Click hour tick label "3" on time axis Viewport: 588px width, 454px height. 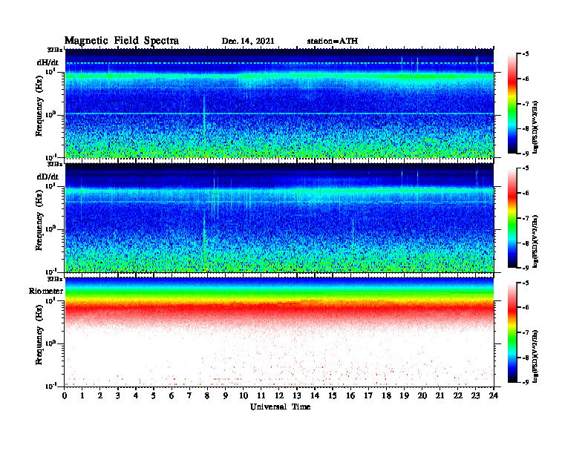[x=118, y=396]
